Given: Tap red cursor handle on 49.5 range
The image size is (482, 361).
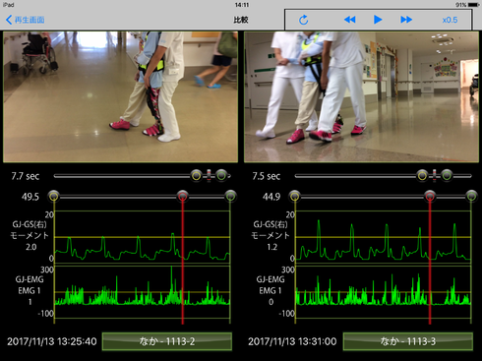Looking at the screenshot, I should coord(183,197).
